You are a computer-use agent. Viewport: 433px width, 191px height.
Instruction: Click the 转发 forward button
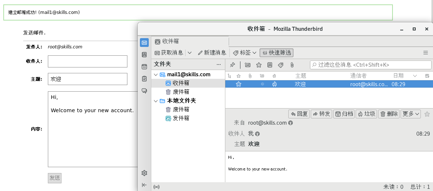pos(321,114)
